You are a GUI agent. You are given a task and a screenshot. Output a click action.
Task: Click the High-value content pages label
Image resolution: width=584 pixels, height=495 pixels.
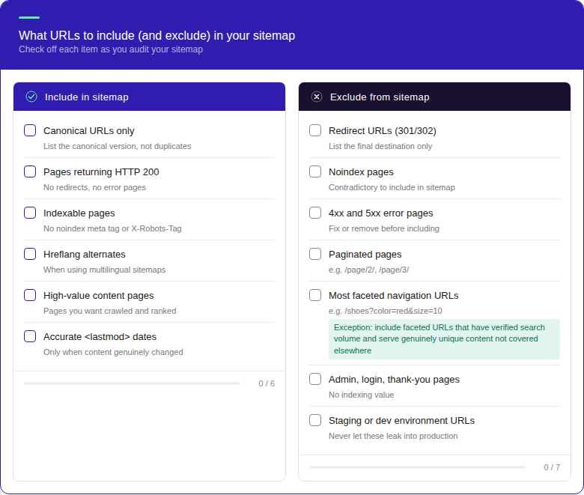[x=98, y=295]
